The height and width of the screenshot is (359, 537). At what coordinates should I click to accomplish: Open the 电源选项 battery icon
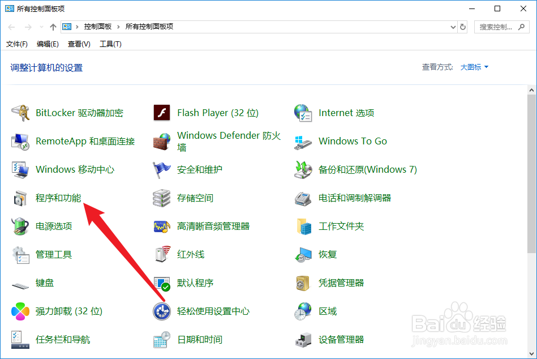[20, 226]
